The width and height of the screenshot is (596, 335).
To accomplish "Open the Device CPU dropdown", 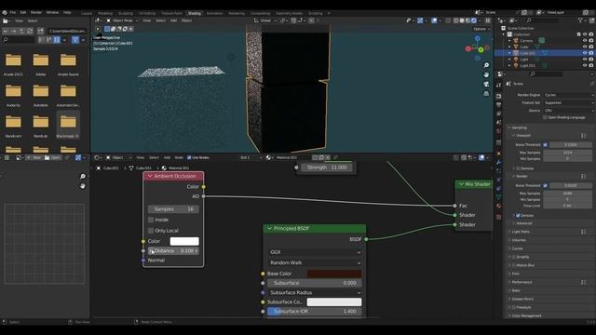I will (x=568, y=111).
